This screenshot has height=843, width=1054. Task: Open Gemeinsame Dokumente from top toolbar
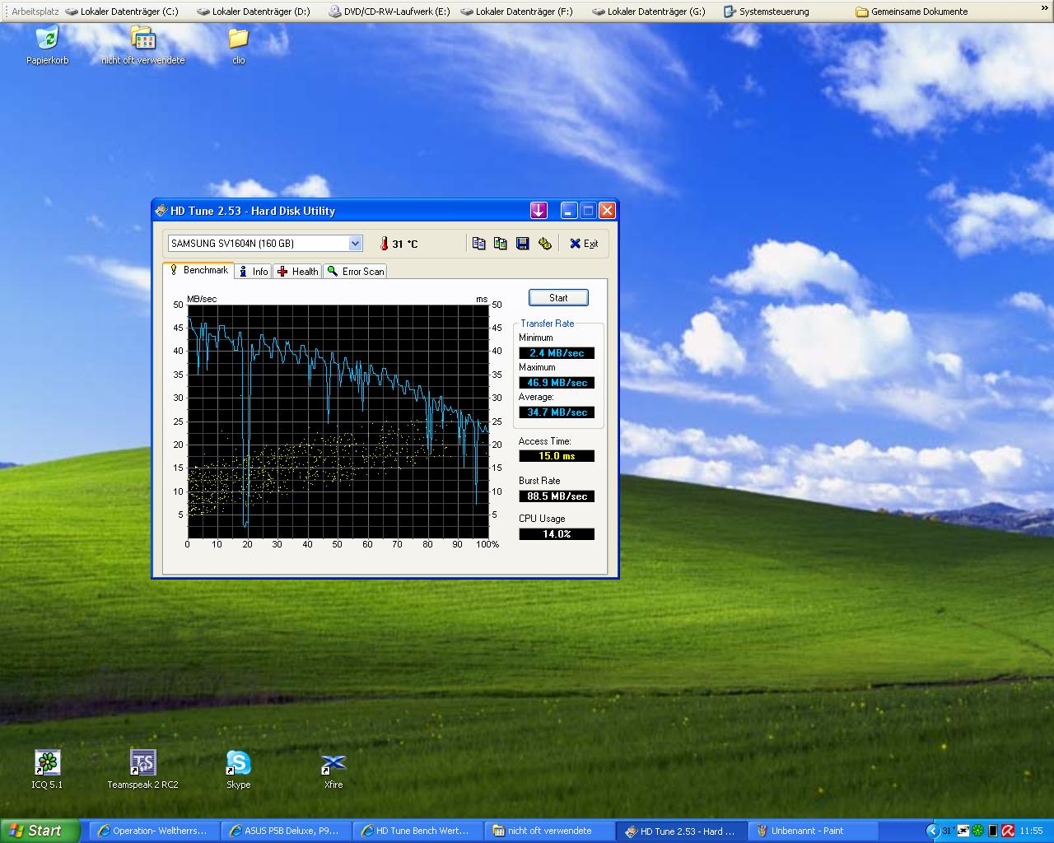[x=912, y=12]
